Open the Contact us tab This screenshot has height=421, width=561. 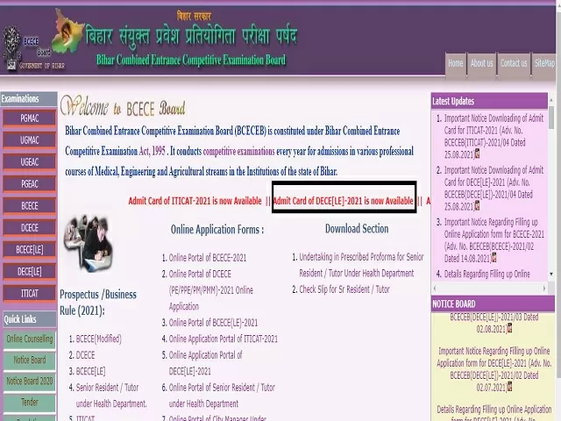(514, 63)
